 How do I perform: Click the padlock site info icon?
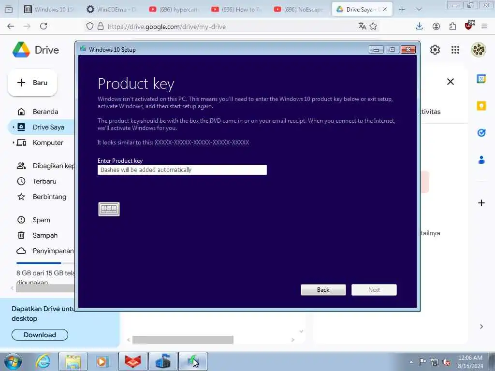(101, 26)
